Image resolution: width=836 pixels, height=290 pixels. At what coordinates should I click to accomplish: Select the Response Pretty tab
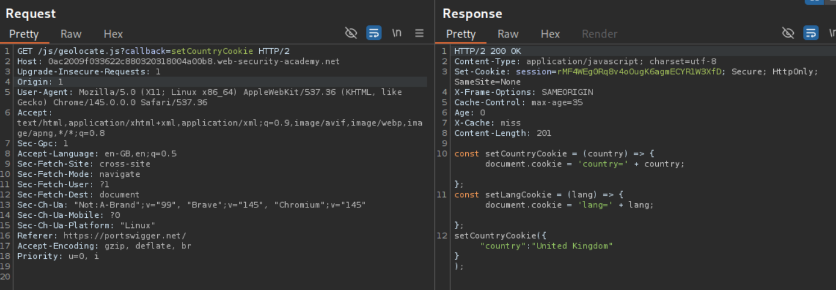click(461, 34)
